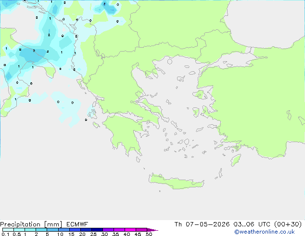Viewport: 305px width, 236px height.
Task: Click the '25' legend scale label
Action: [x=93, y=234]
